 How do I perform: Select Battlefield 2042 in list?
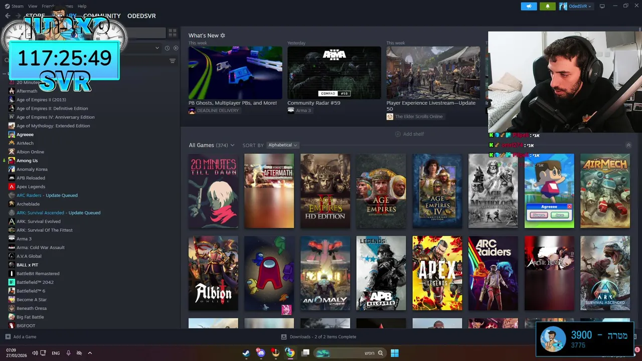(x=35, y=282)
